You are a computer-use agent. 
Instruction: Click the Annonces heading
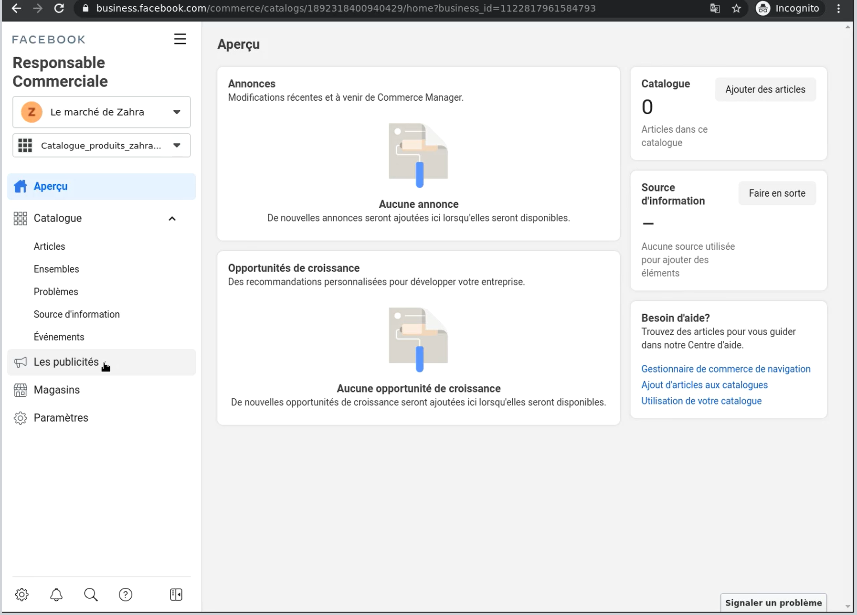(252, 84)
